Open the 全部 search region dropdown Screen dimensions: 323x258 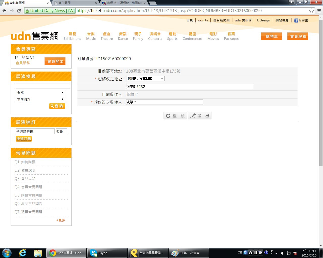point(40,93)
